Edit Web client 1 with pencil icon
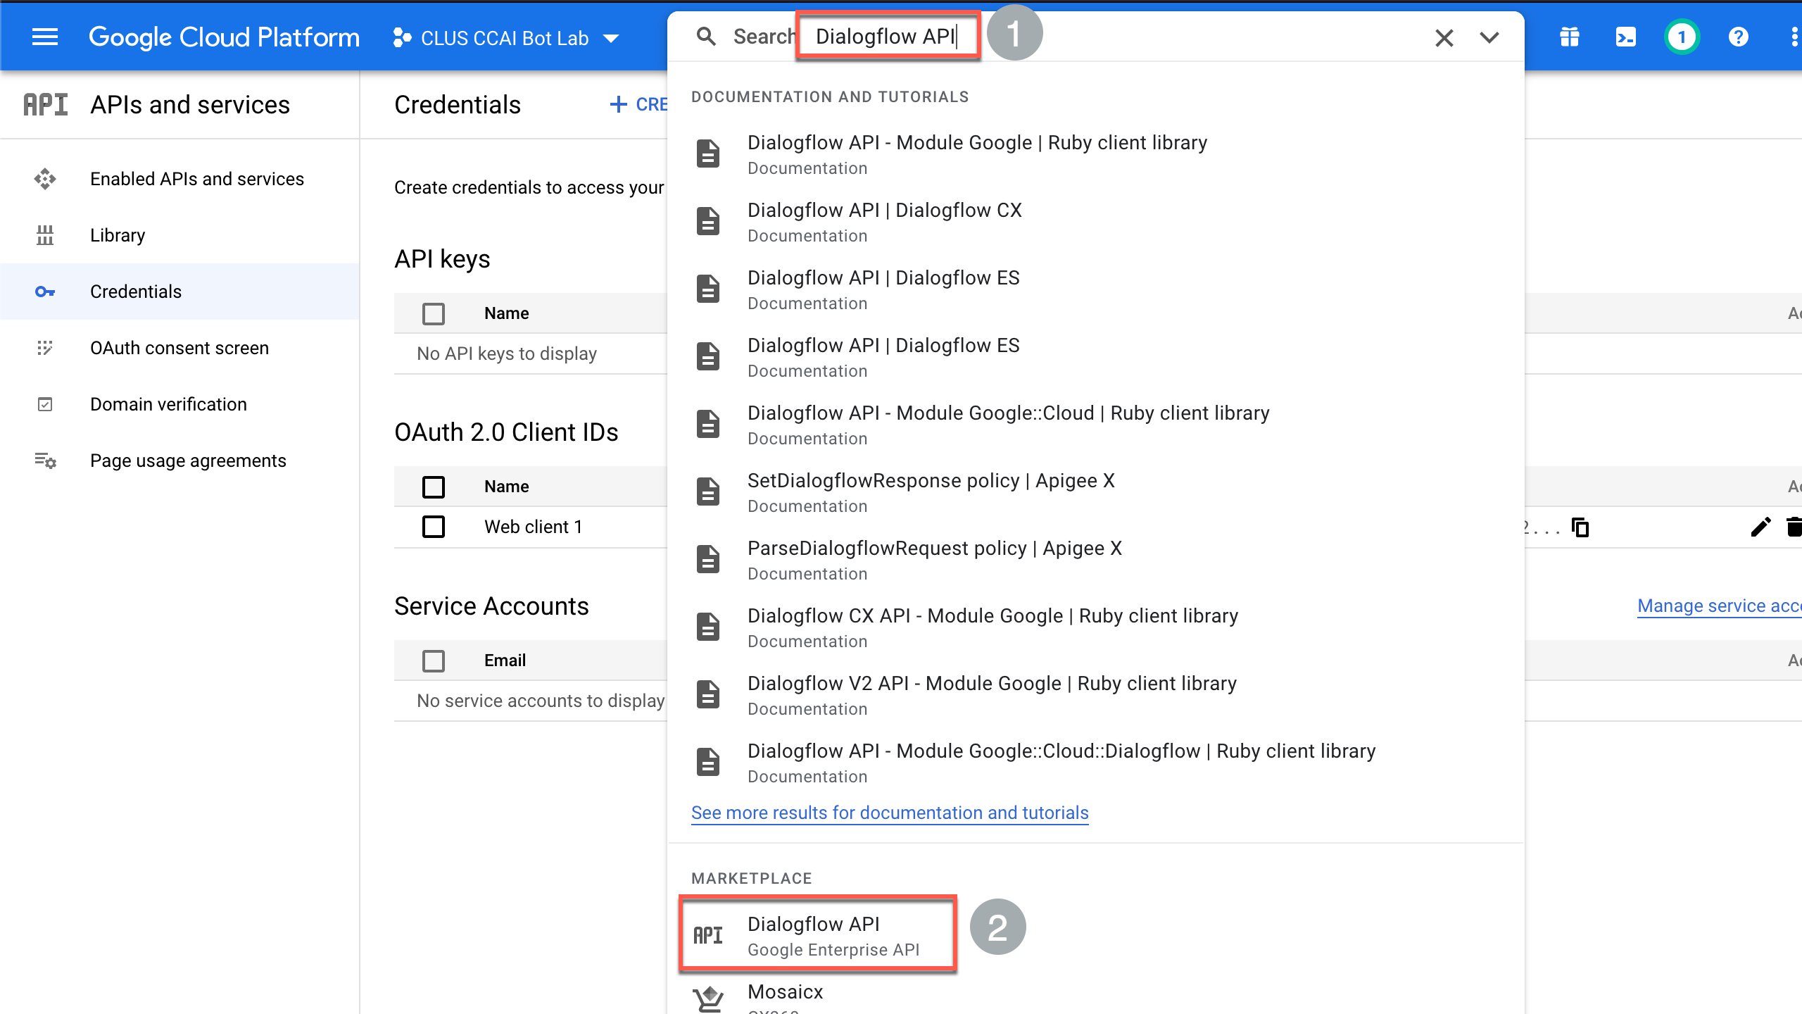This screenshot has height=1014, width=1802. point(1760,527)
